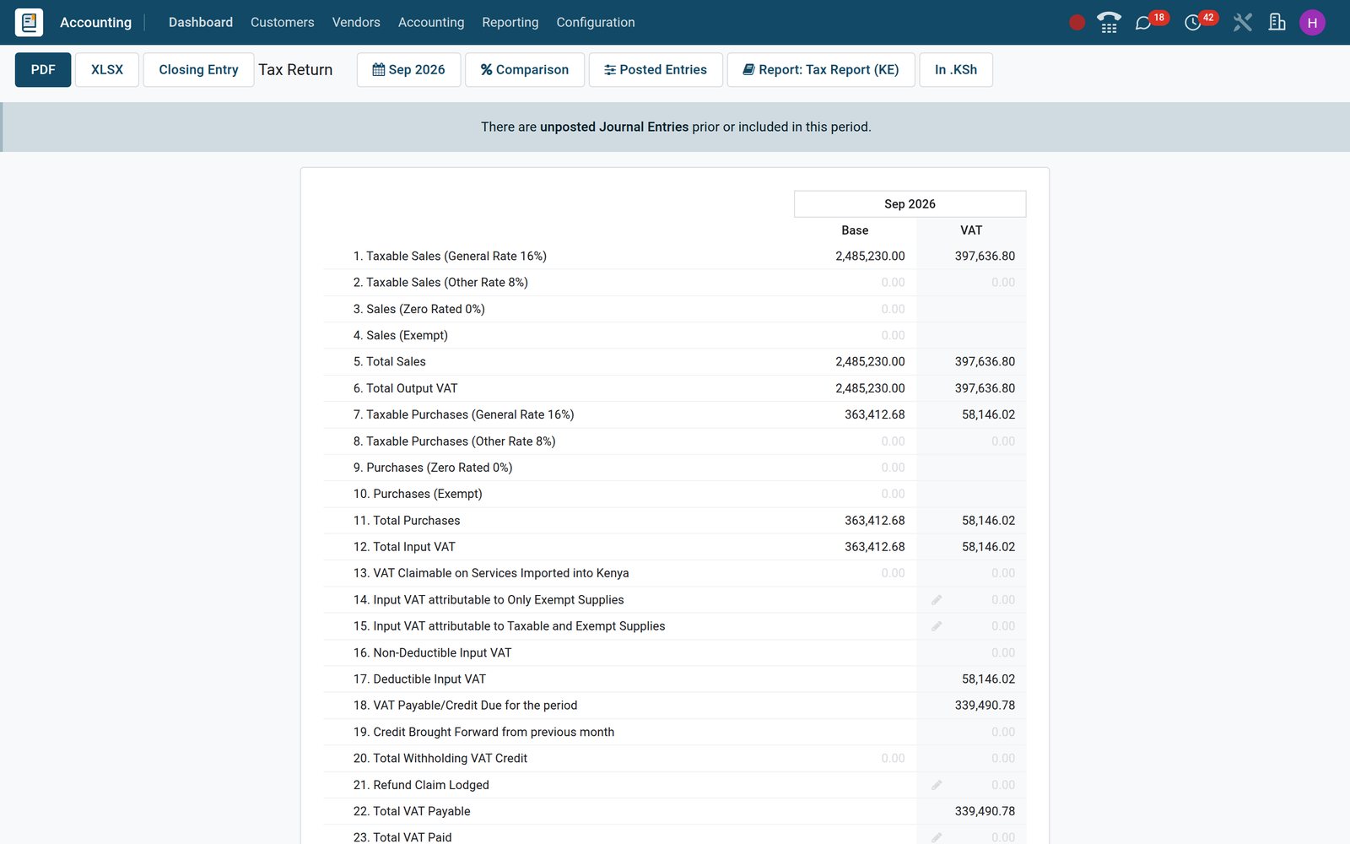Screen dimensions: 1350x844
Task: Open the Posted Entries options dropdown
Action: coord(656,70)
